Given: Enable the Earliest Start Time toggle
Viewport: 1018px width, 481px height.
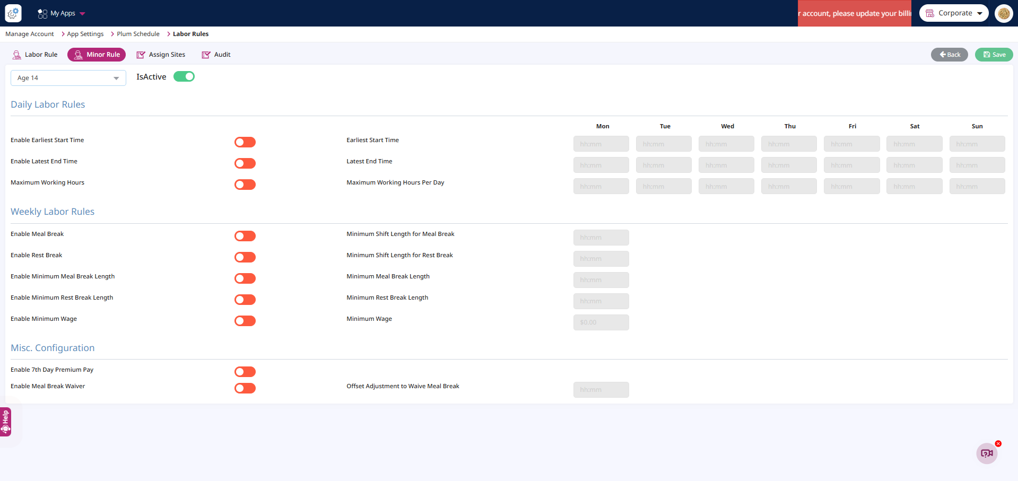Looking at the screenshot, I should pos(245,142).
